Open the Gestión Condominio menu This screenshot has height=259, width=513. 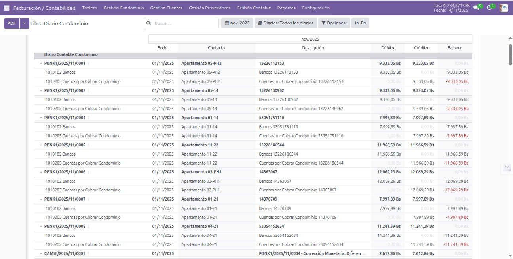tap(123, 8)
